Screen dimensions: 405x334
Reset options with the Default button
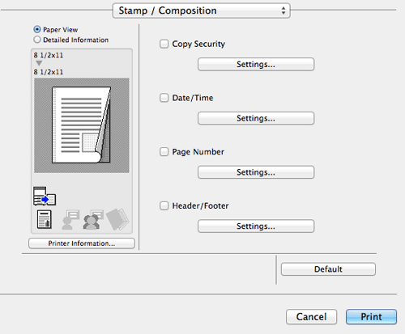[x=328, y=269]
